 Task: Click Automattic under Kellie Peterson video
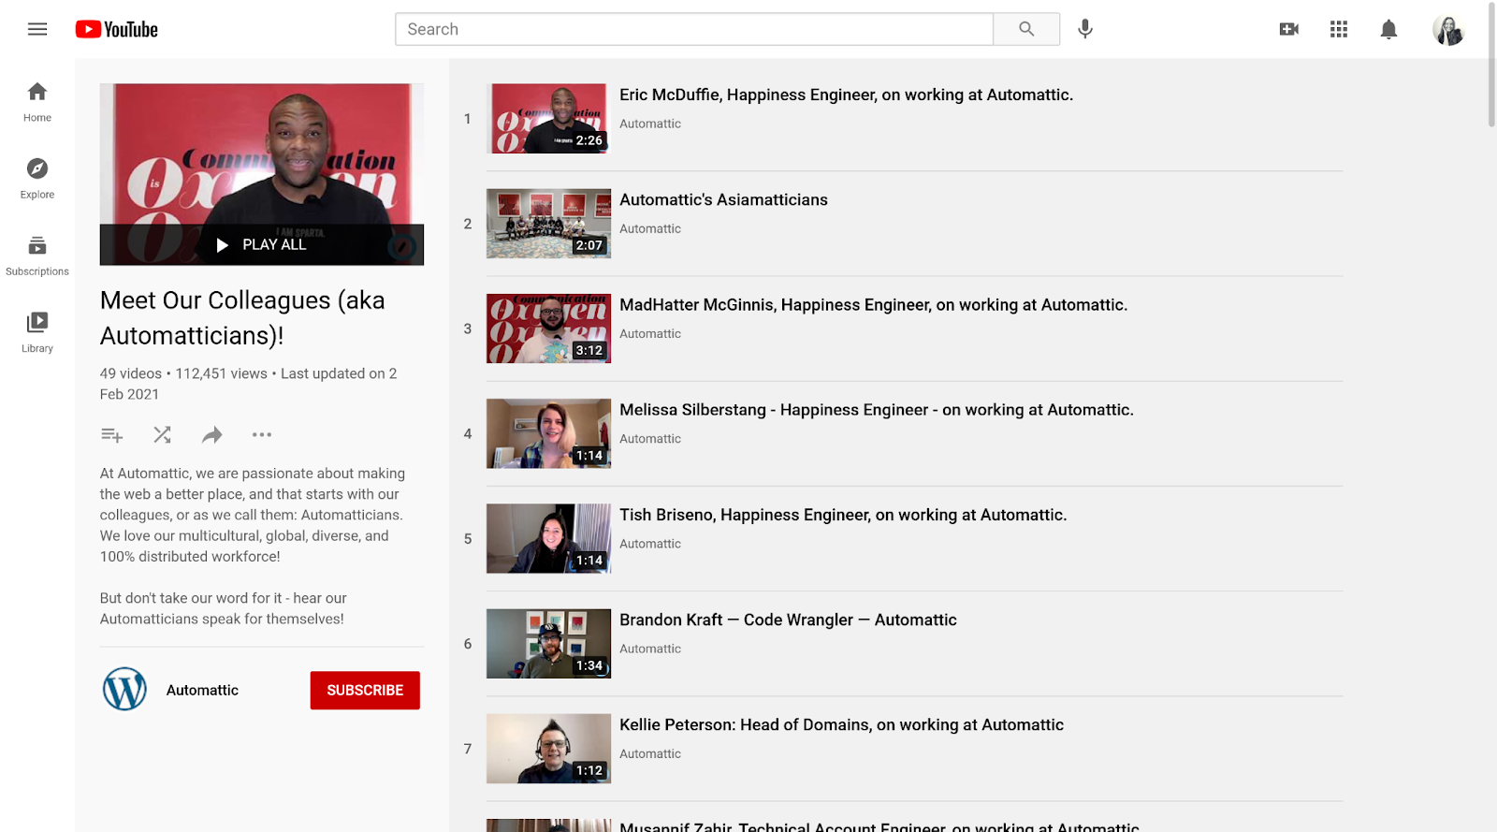coord(650,753)
